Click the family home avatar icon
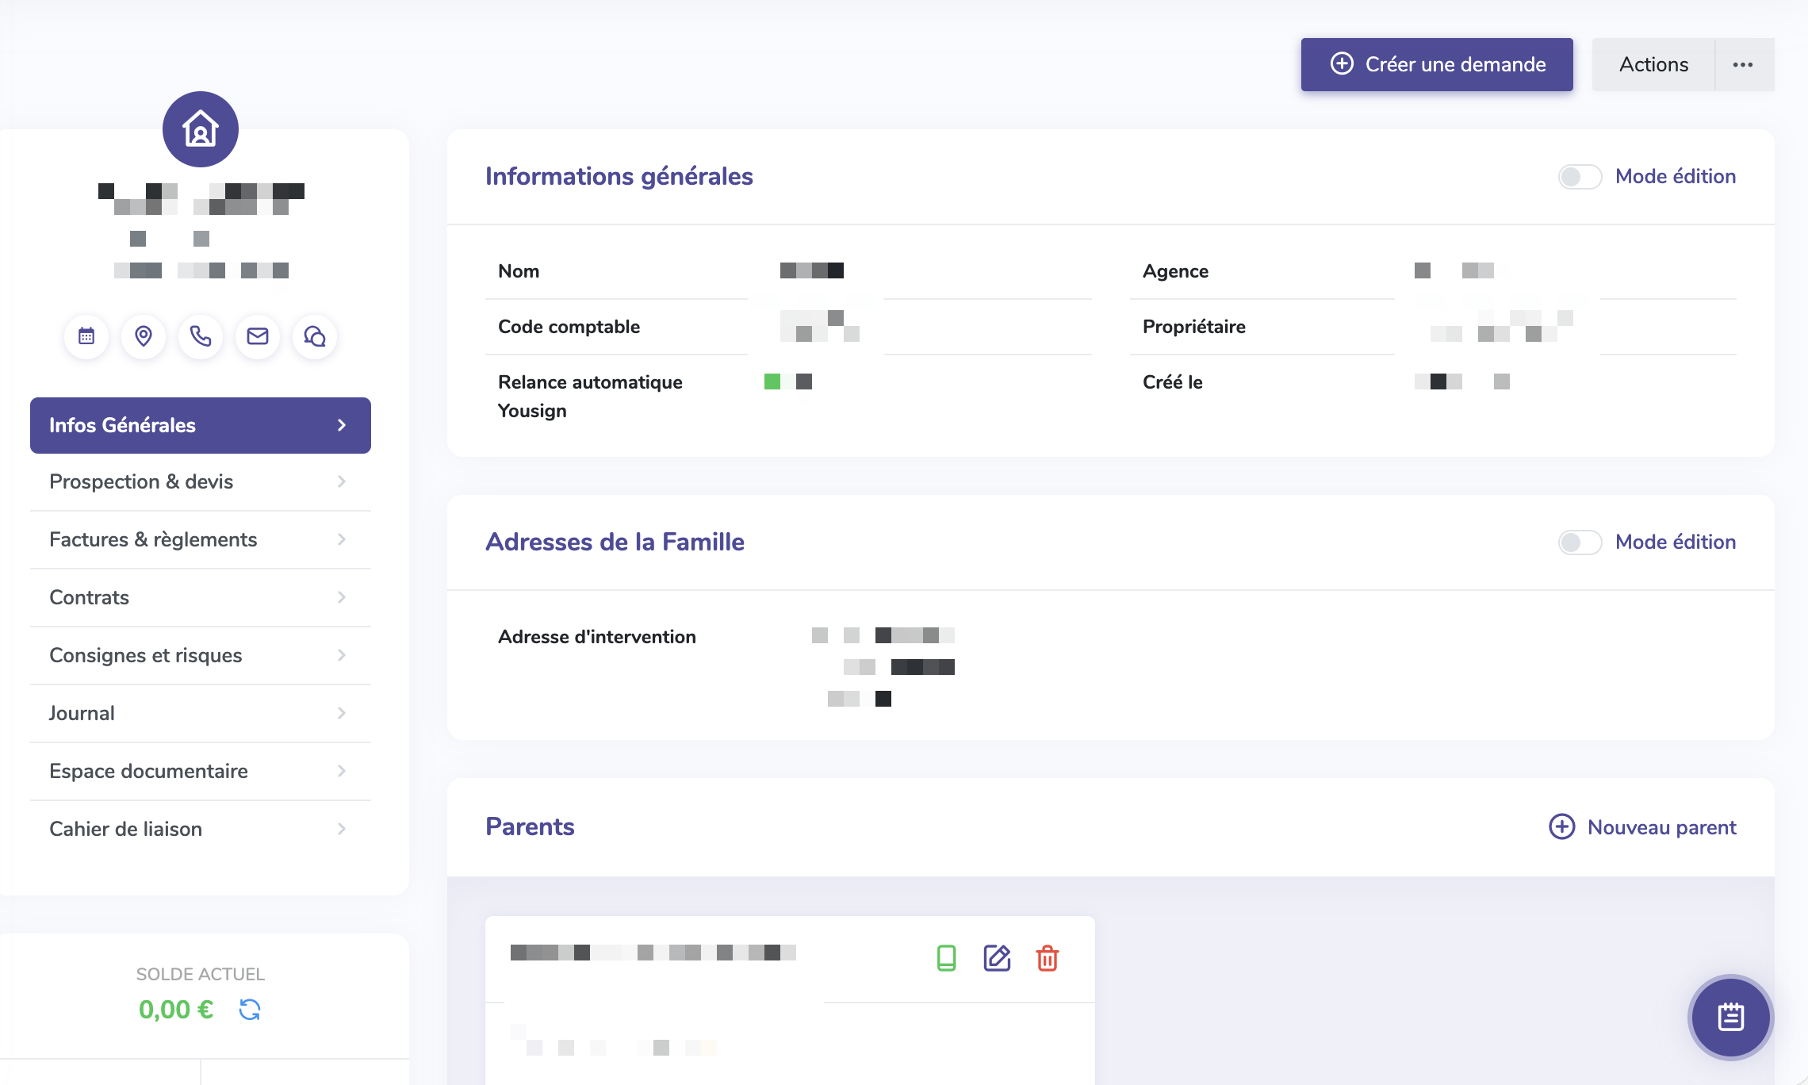 (201, 129)
